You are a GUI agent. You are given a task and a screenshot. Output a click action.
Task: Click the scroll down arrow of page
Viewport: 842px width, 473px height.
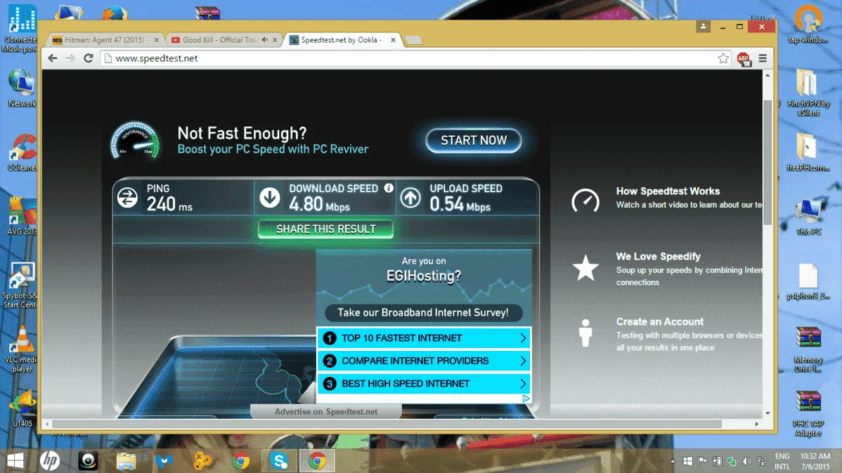768,413
